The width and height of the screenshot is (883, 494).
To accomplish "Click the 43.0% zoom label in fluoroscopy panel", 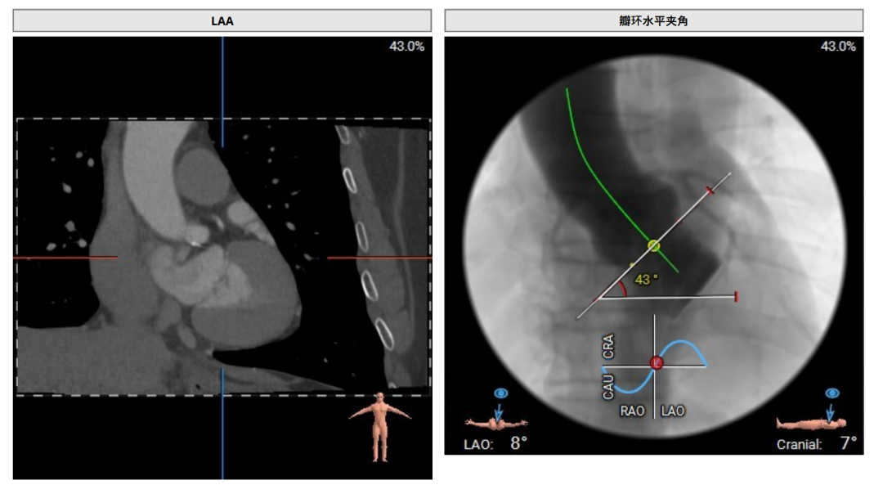I will tap(838, 46).
